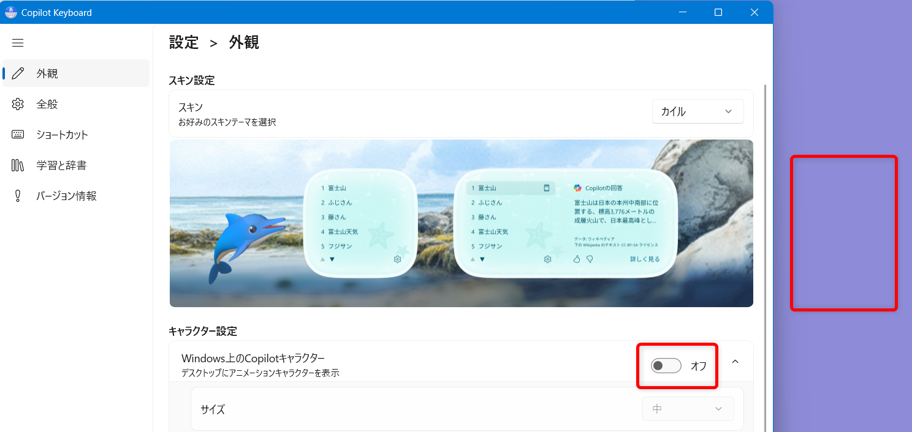Viewport: 912px width, 432px height.
Task: Maximize the Copilot Keyboard window
Action: 718,12
